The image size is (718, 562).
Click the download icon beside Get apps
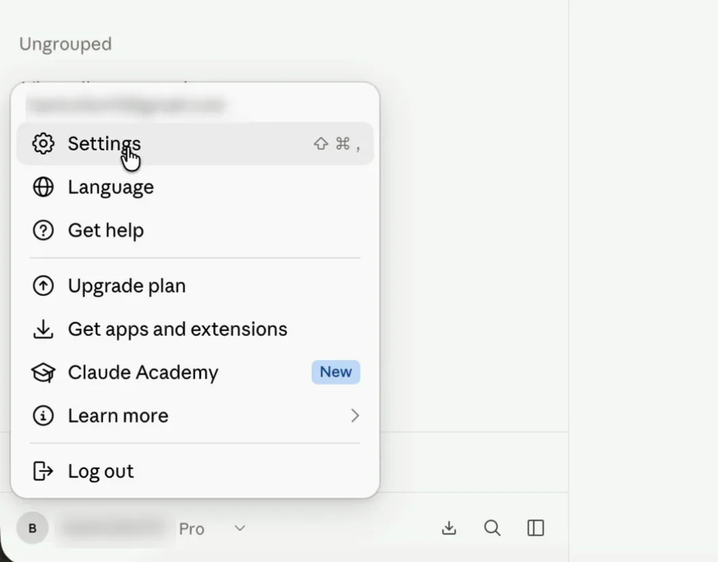(43, 329)
